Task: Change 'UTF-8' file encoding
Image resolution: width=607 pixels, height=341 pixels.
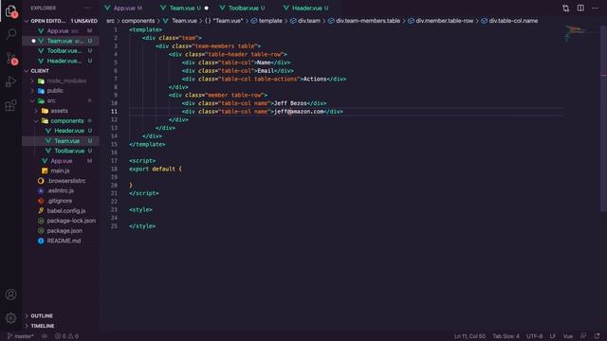Action: pyautogui.click(x=535, y=336)
